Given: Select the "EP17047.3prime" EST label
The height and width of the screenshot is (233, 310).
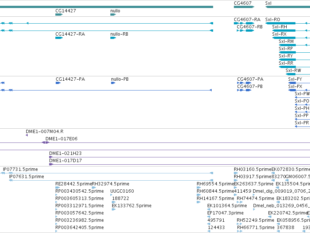Looking at the screenshot, I should (225, 213).
